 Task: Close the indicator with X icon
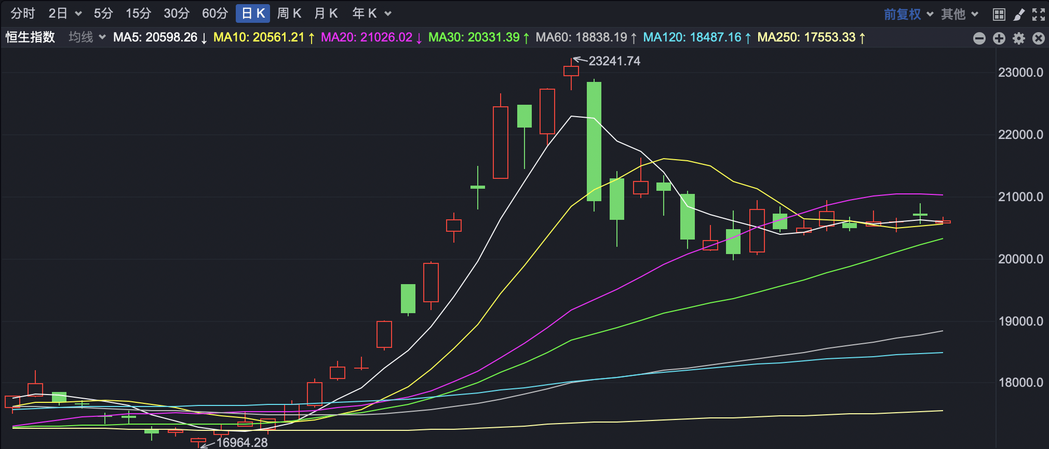coord(1039,38)
